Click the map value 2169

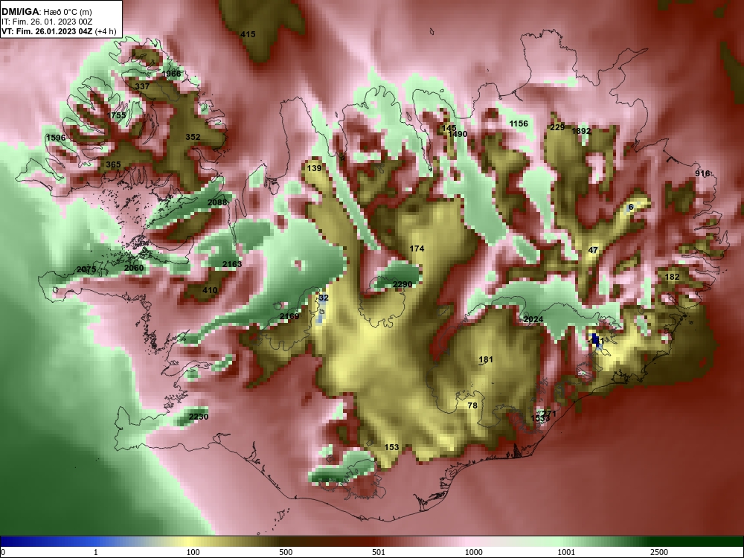pyautogui.click(x=289, y=316)
